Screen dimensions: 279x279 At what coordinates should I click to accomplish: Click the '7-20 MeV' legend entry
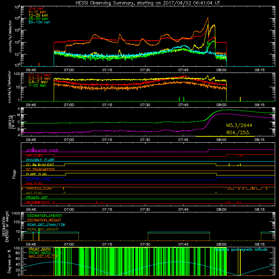[x=38, y=85]
